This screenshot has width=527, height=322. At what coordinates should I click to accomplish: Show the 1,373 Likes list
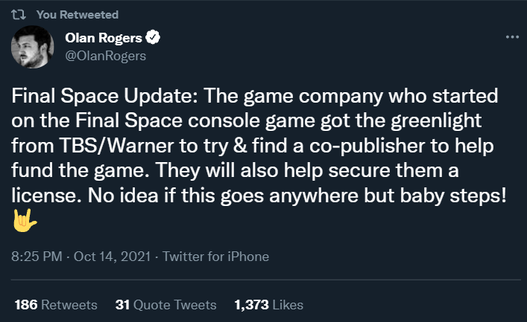pos(269,304)
